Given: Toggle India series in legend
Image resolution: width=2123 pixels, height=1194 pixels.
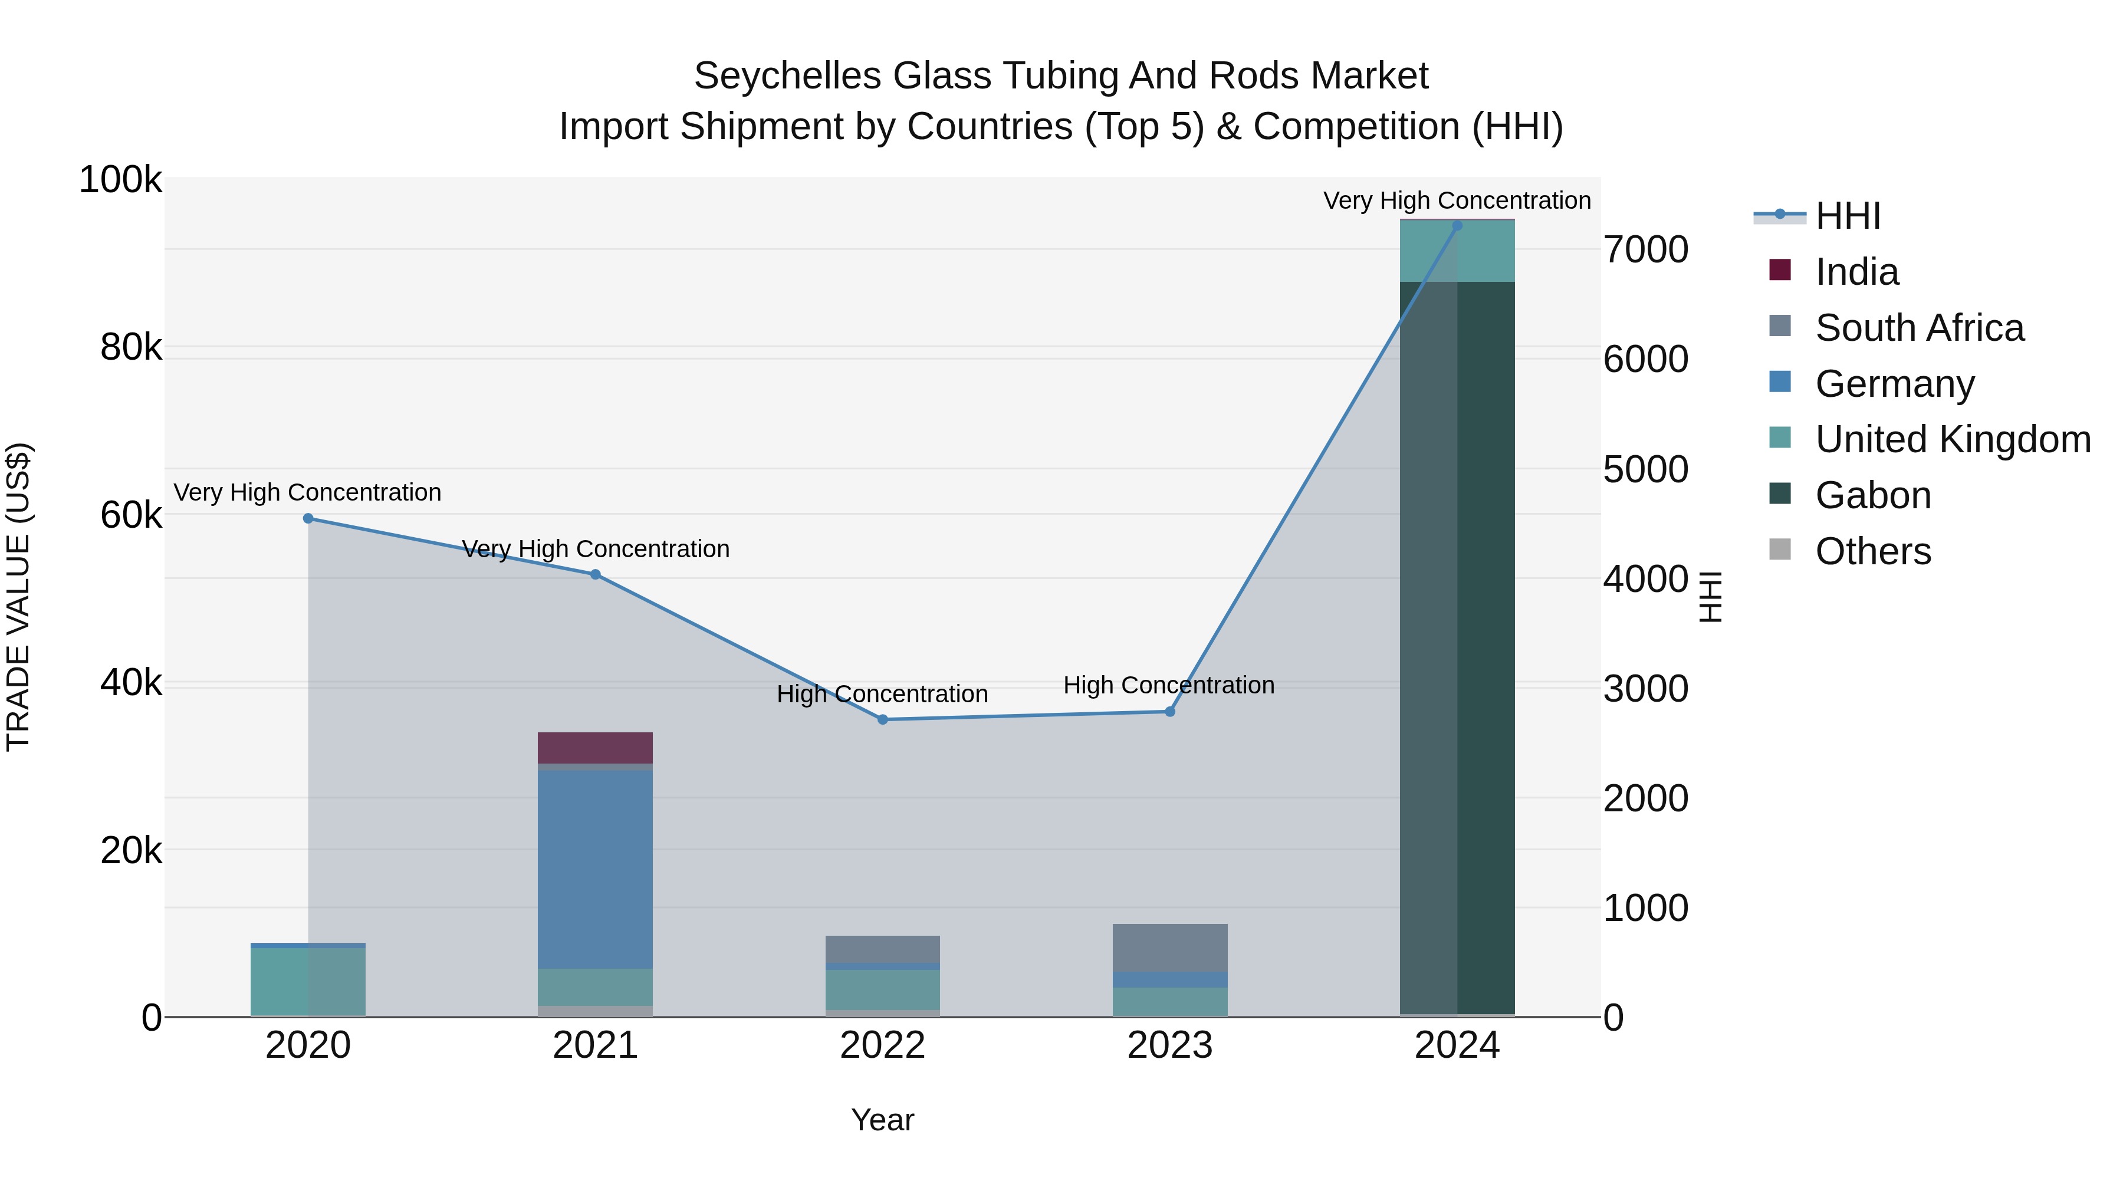Looking at the screenshot, I should 1833,272.
